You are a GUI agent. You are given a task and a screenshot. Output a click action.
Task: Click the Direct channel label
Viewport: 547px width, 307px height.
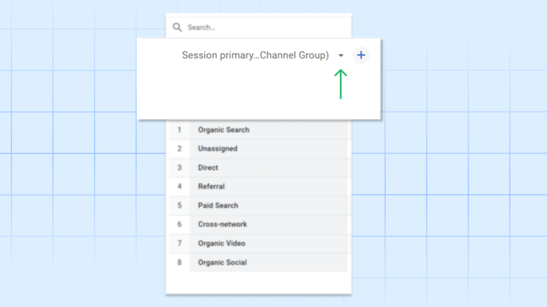[x=208, y=167]
